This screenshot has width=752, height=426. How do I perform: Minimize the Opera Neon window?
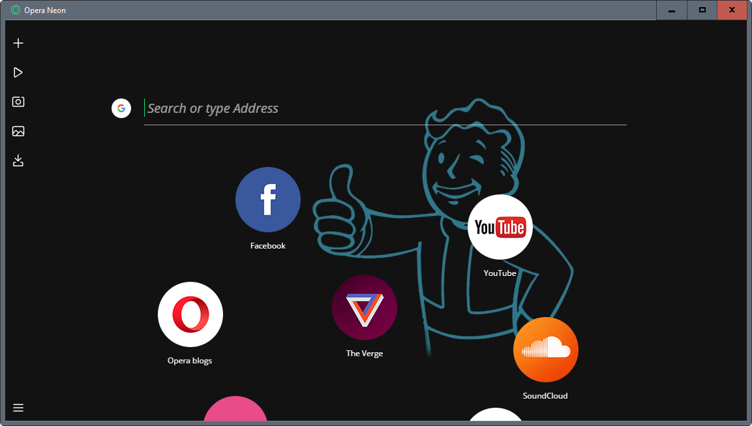(x=671, y=10)
